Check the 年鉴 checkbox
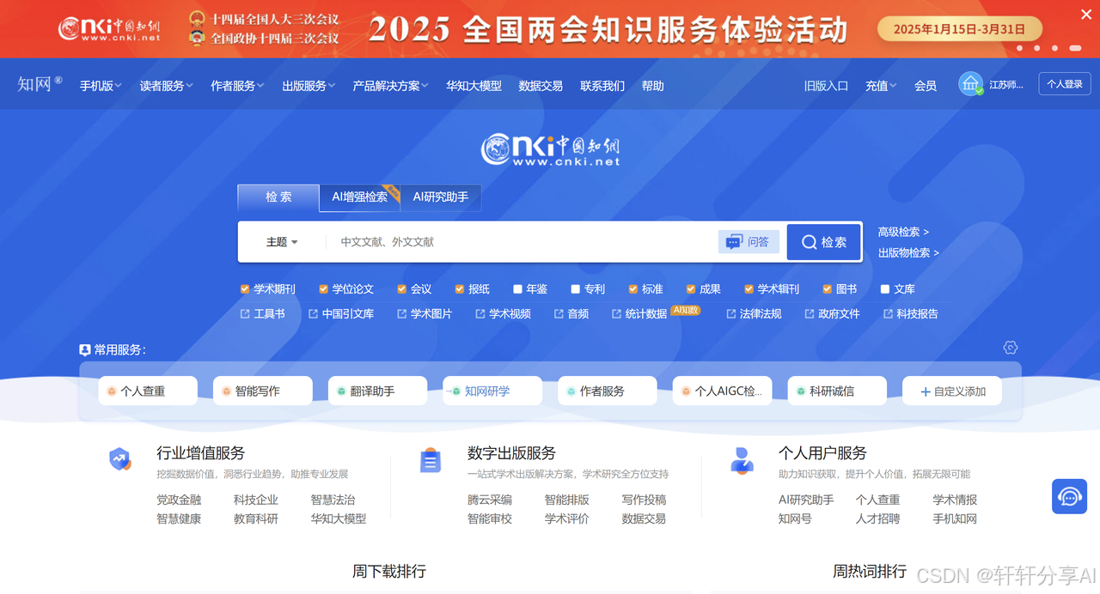This screenshot has width=1100, height=594. (518, 289)
